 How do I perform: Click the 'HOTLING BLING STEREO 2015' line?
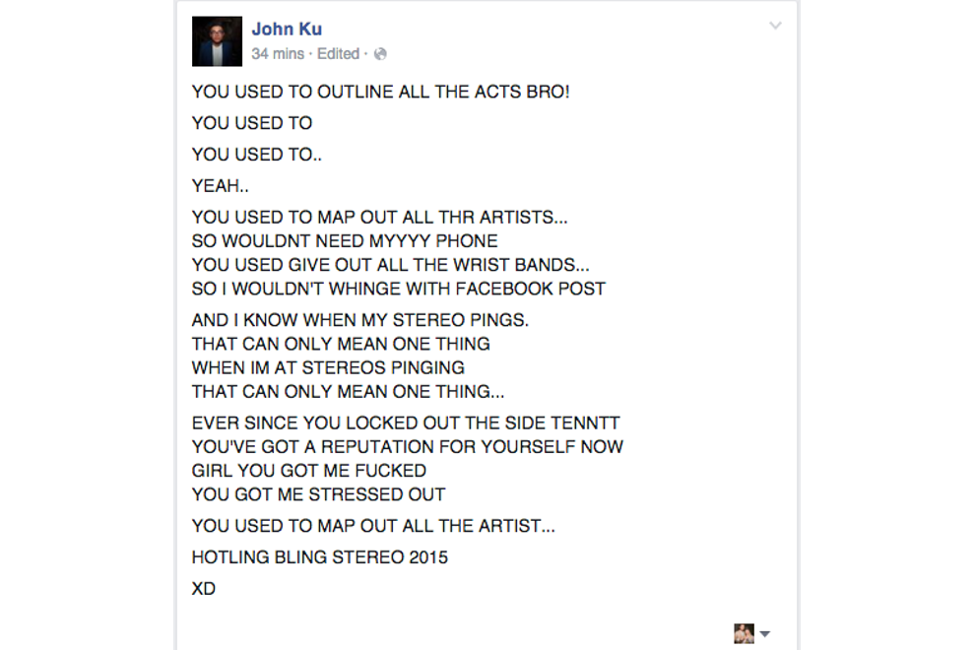coord(319,557)
